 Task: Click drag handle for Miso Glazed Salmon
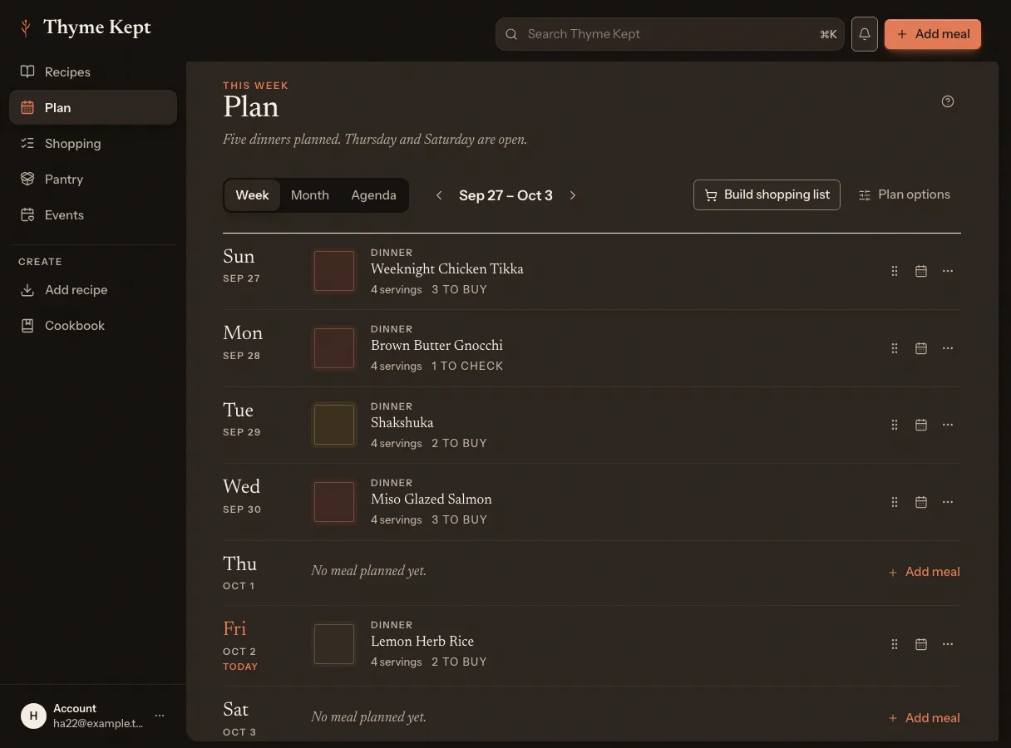coord(895,502)
